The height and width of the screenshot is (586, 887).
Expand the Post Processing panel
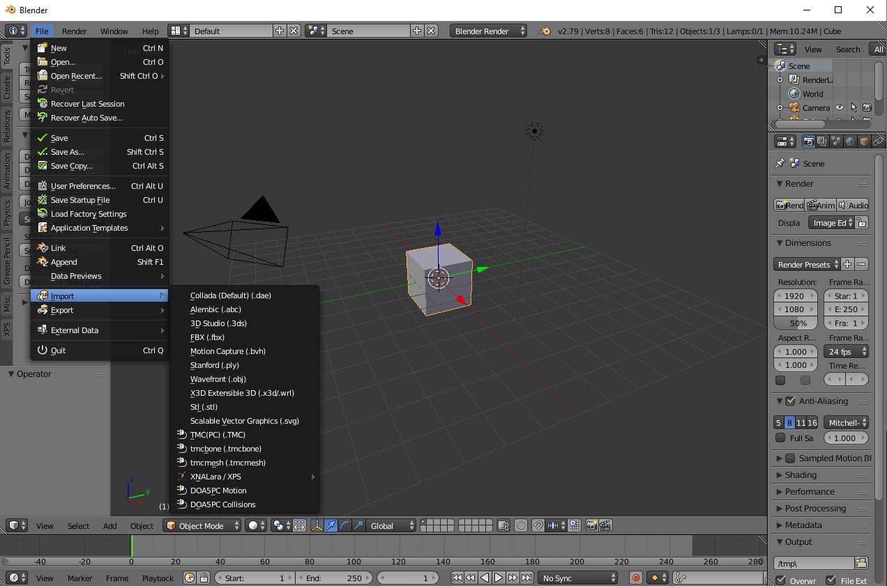[815, 509]
